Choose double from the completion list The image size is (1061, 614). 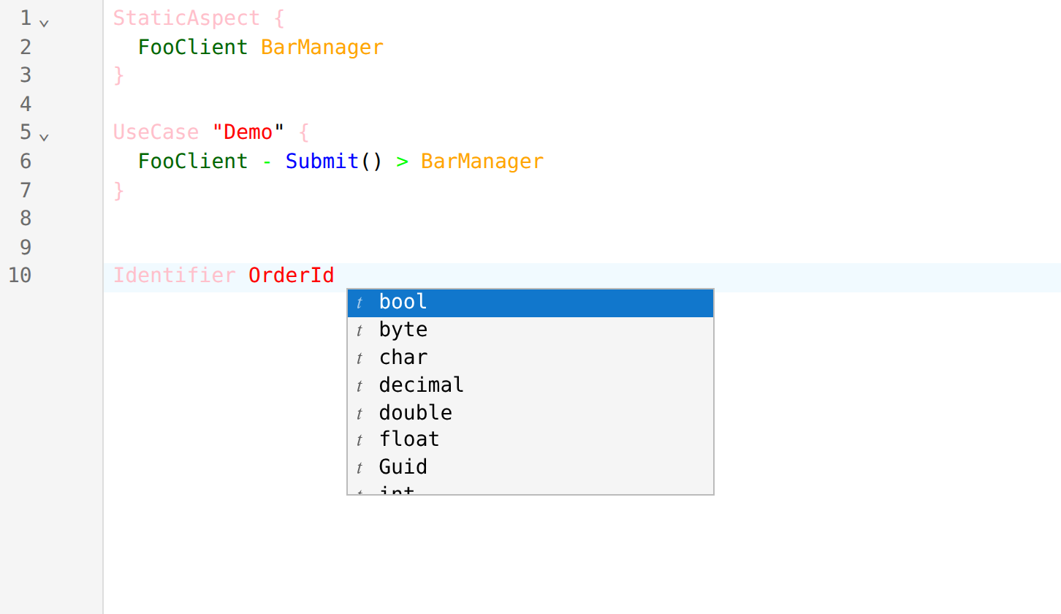tap(530, 413)
